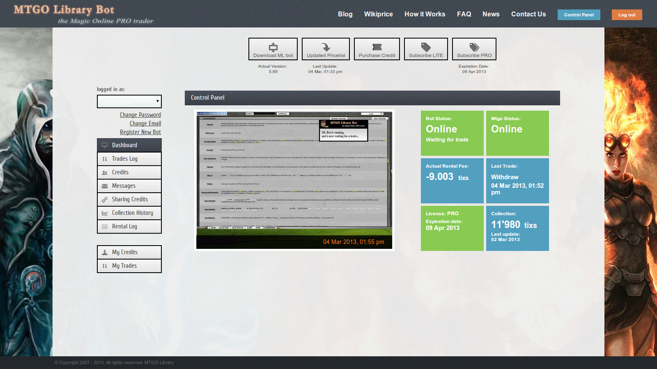Screen dimensions: 657x369
Task: Click the Change Email link
Action: 145,123
